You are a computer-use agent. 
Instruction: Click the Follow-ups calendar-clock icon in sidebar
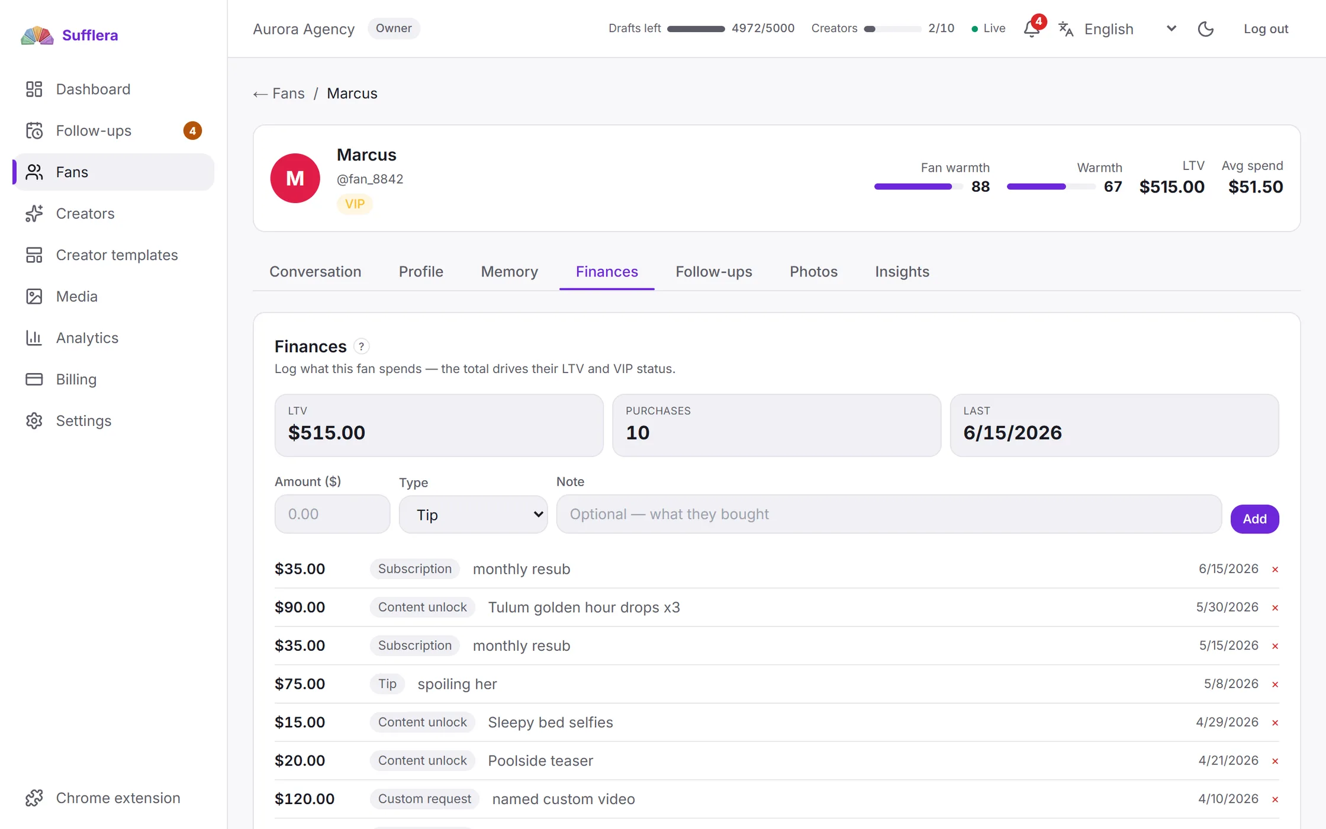point(34,131)
